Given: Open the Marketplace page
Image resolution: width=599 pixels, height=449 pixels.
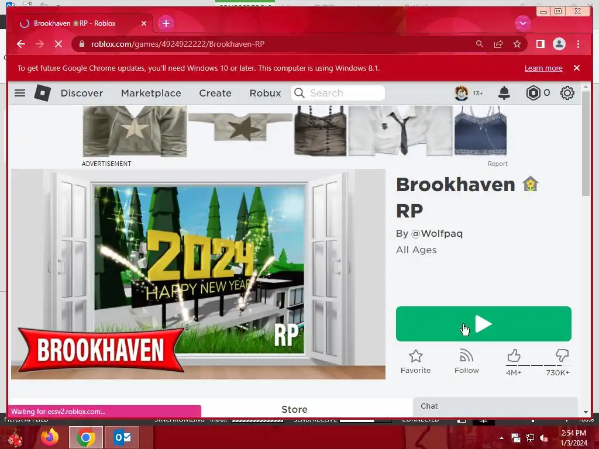Looking at the screenshot, I should point(151,93).
